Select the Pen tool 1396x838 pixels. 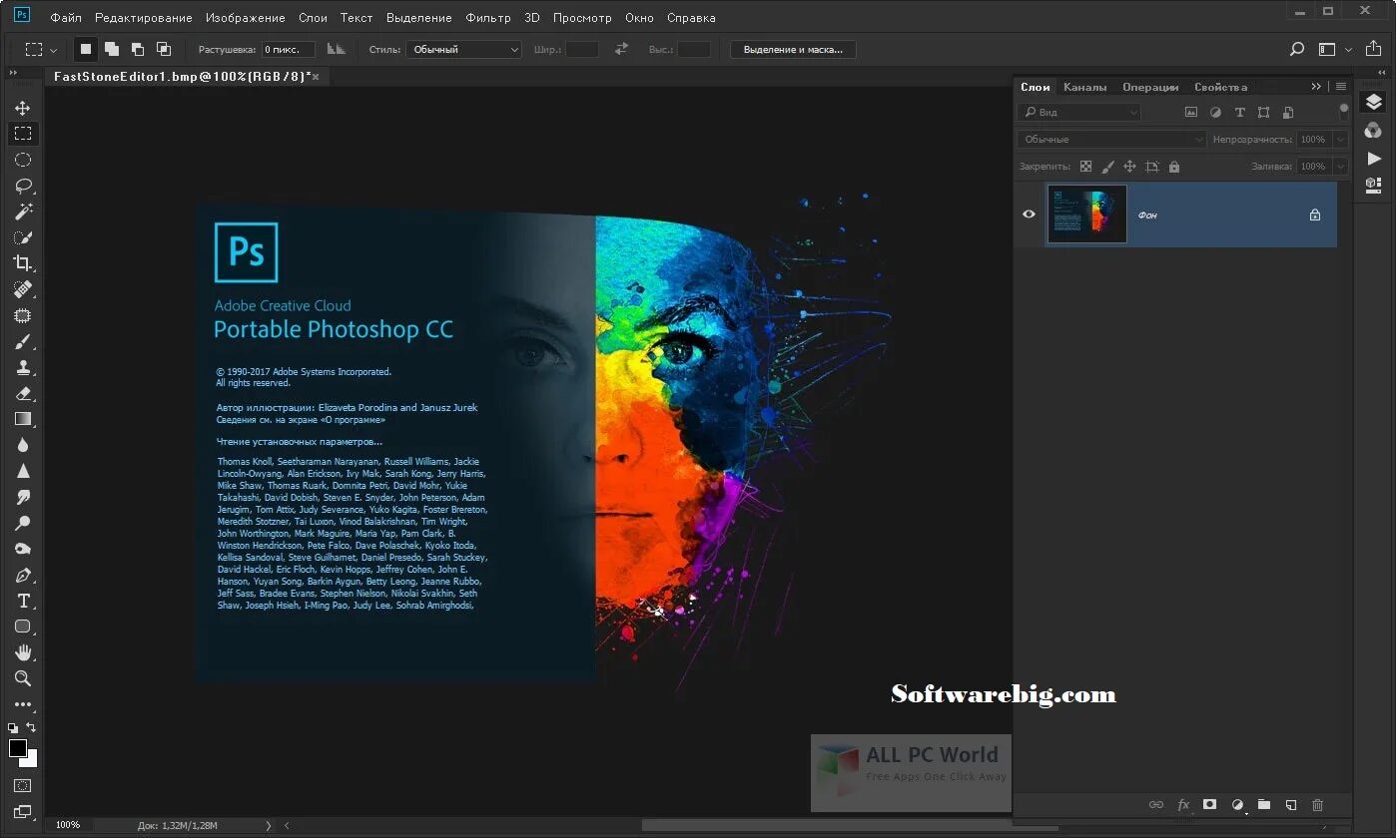[22, 575]
